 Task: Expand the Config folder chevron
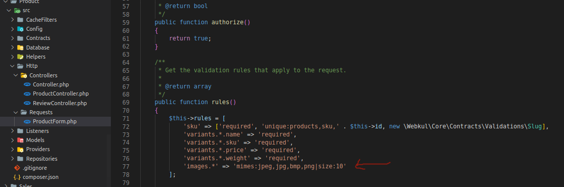[x=13, y=29]
